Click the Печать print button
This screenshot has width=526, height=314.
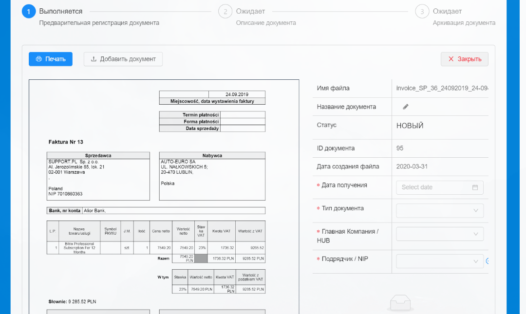51,59
